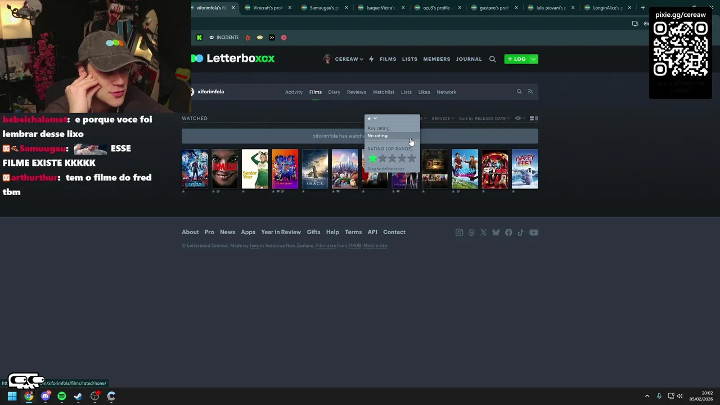This screenshot has height=405, width=720.
Task: Open Steam from the taskbar
Action: (x=78, y=396)
